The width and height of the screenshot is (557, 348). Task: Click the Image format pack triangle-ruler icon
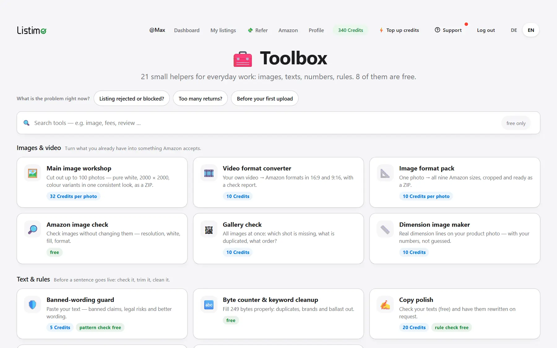(x=385, y=173)
